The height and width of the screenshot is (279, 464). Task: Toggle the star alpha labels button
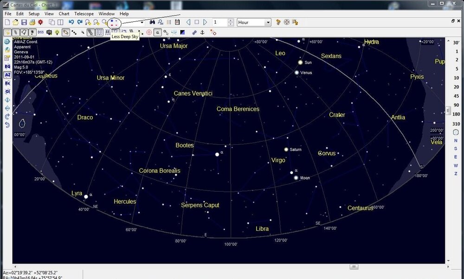coord(157,32)
